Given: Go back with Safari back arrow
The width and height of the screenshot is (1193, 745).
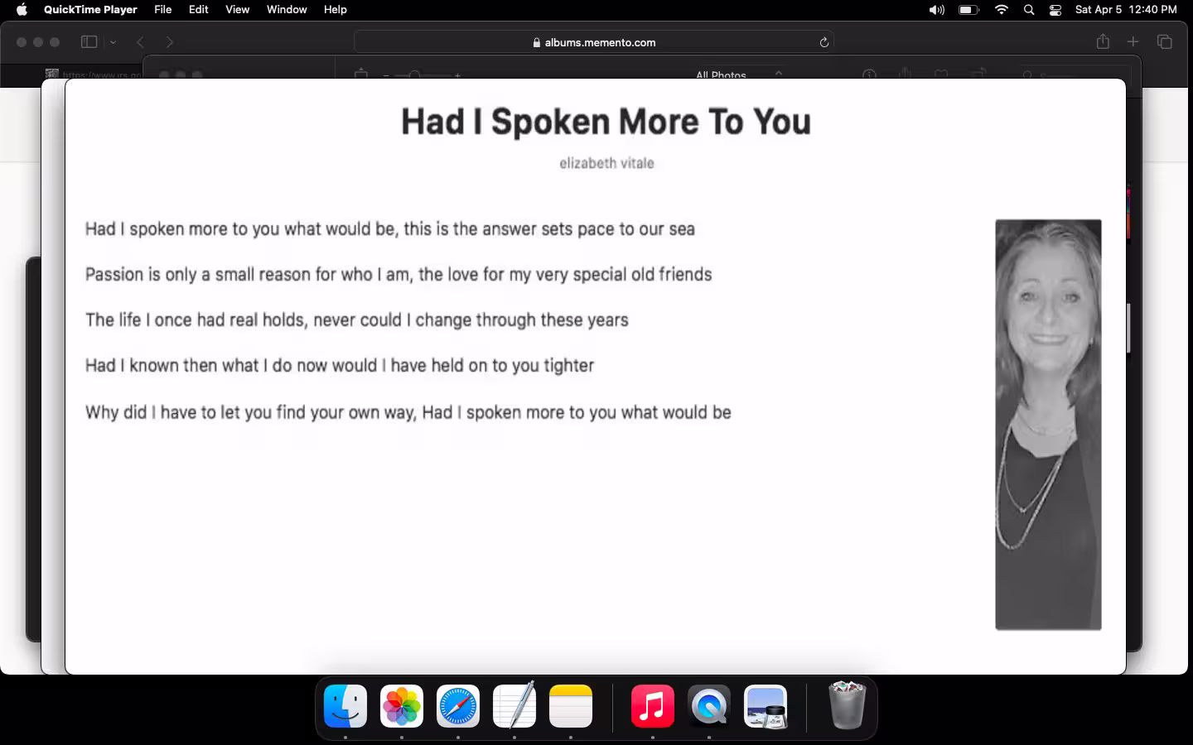Looking at the screenshot, I should [x=140, y=42].
